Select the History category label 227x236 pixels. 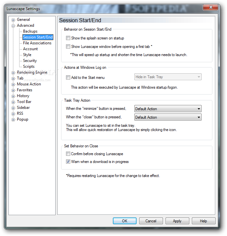pos(23,96)
